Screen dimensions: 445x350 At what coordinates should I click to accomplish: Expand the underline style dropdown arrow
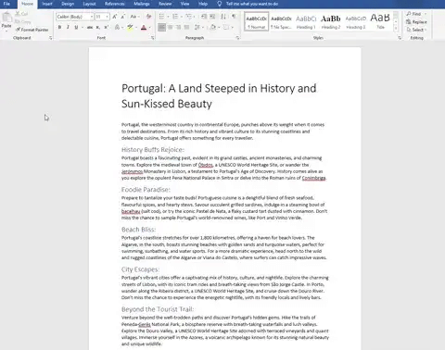[x=83, y=28]
